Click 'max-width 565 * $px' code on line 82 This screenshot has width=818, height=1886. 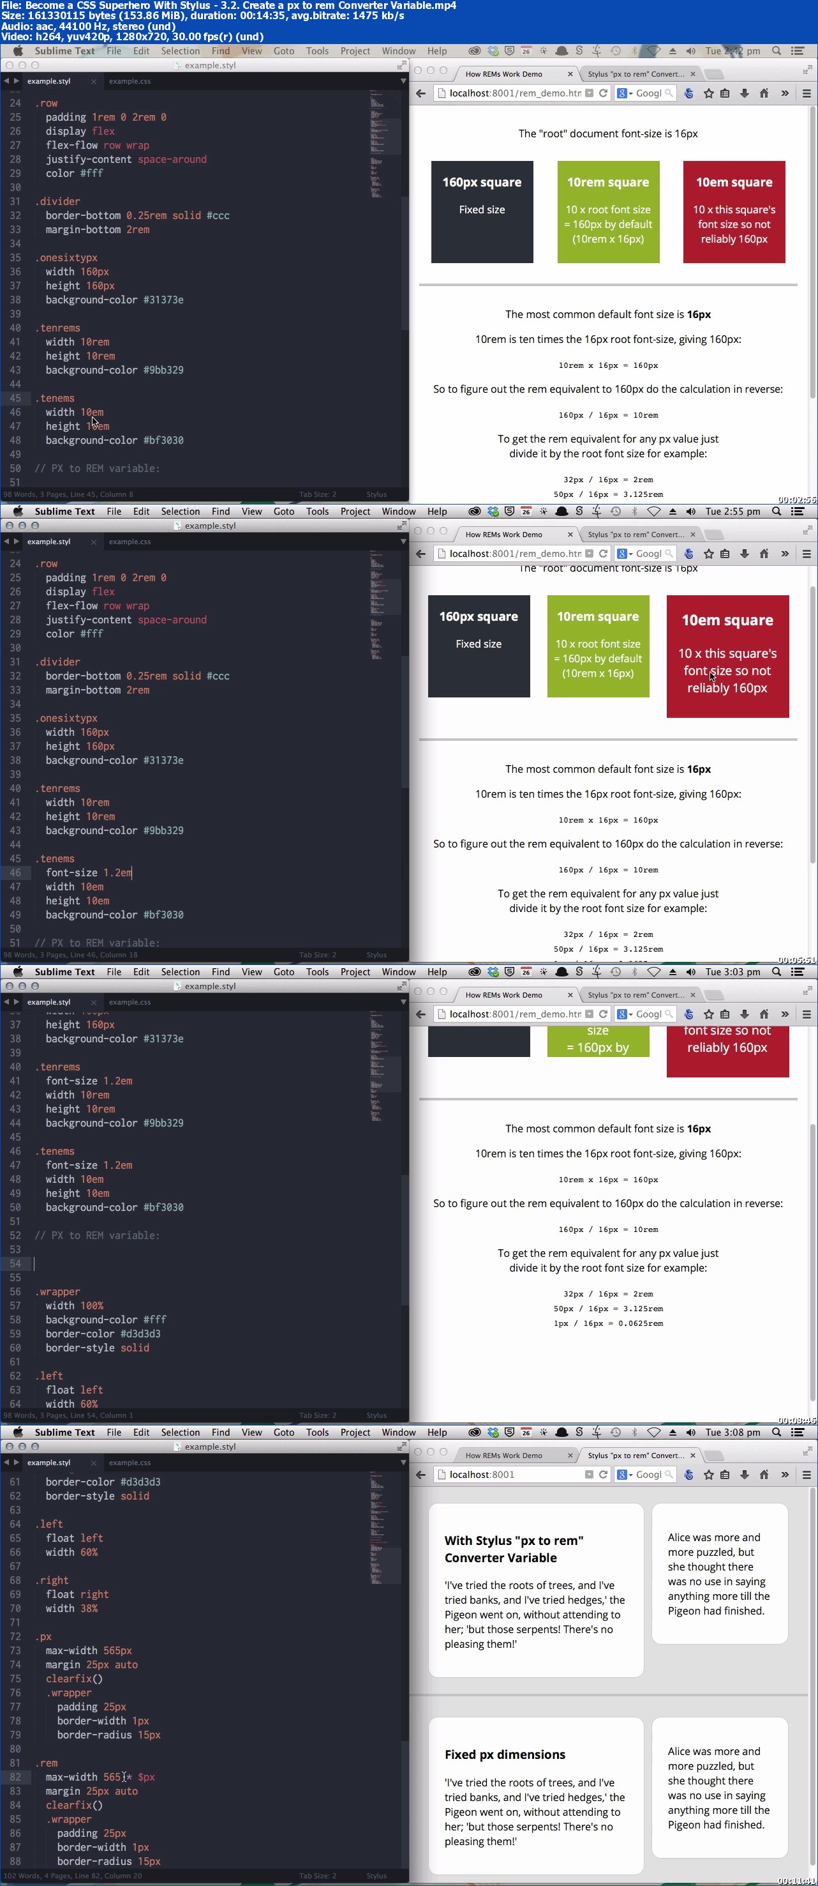point(100,1777)
